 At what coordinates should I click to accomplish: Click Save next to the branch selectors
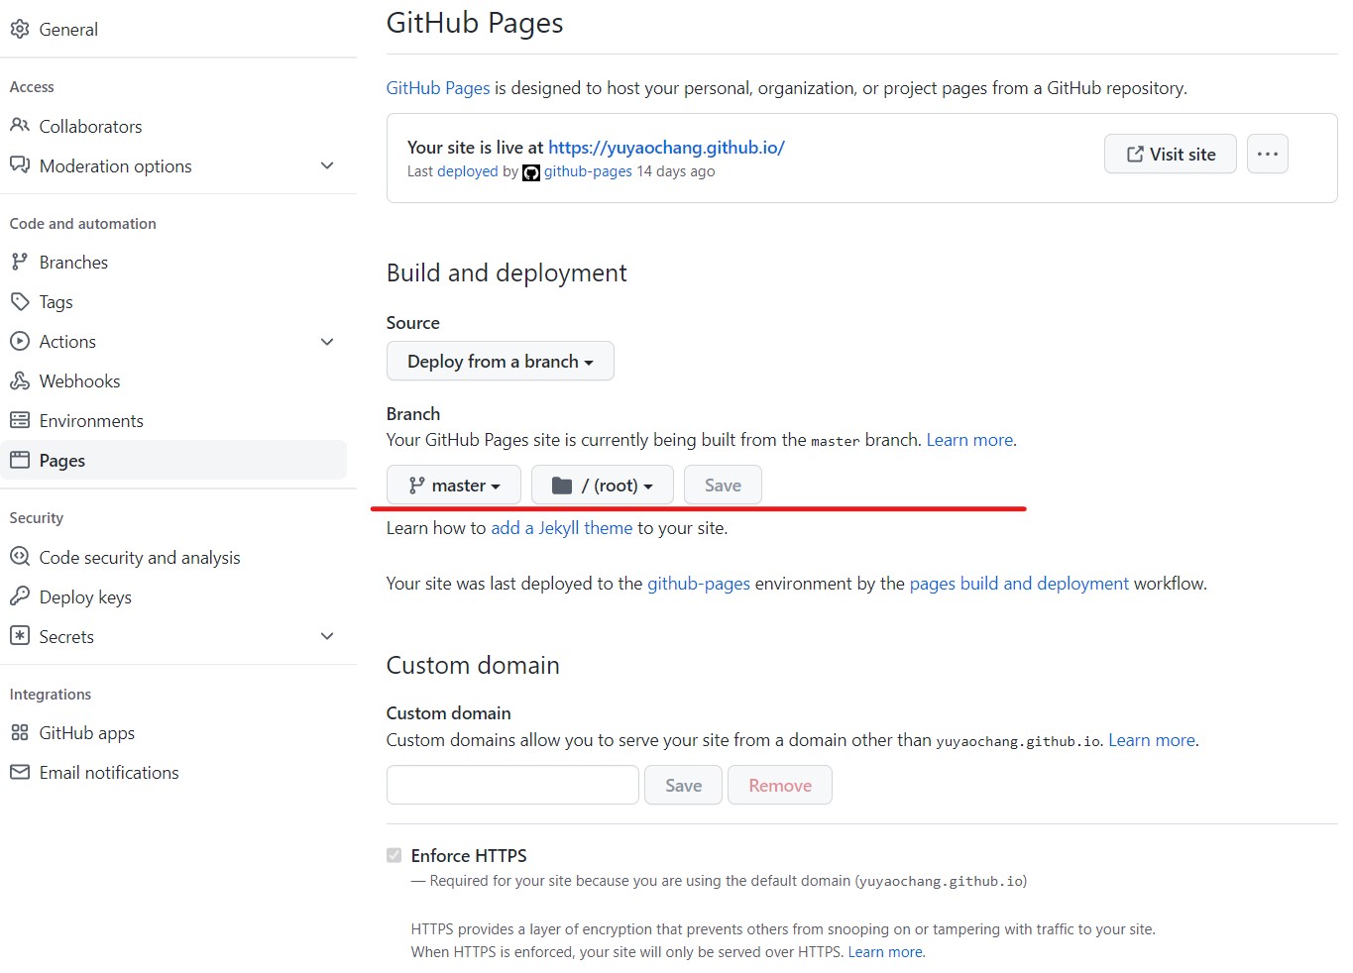click(723, 485)
